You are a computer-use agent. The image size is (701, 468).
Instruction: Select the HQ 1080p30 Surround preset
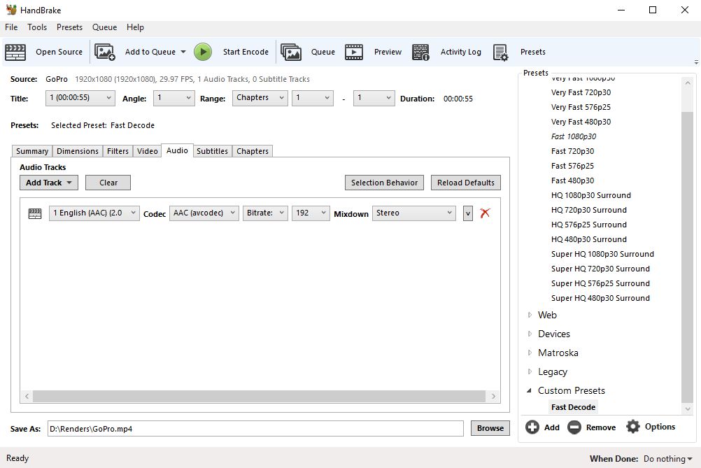pyautogui.click(x=591, y=195)
